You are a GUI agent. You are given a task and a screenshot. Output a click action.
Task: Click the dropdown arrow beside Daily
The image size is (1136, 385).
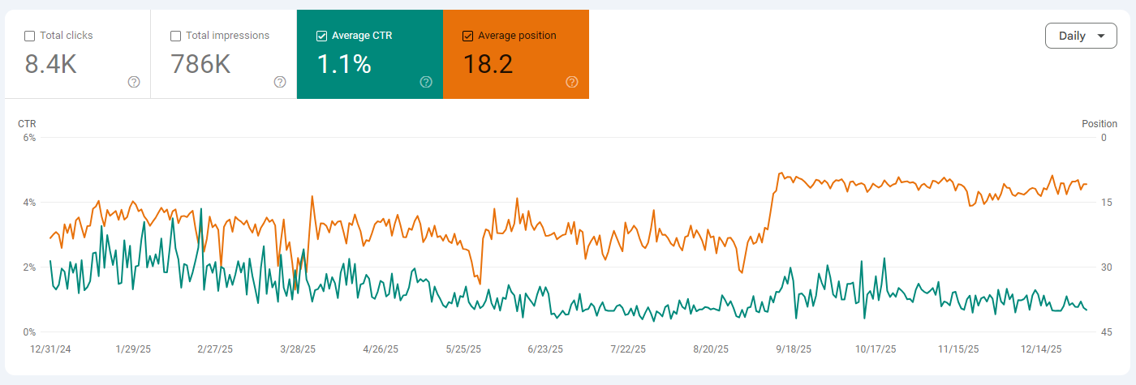coord(1100,36)
